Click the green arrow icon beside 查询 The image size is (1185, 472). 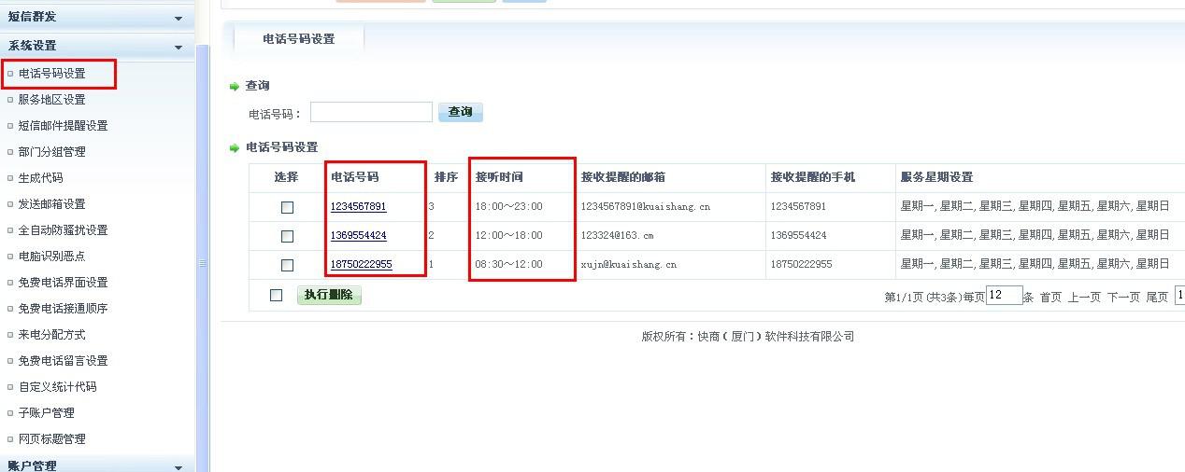click(x=234, y=87)
